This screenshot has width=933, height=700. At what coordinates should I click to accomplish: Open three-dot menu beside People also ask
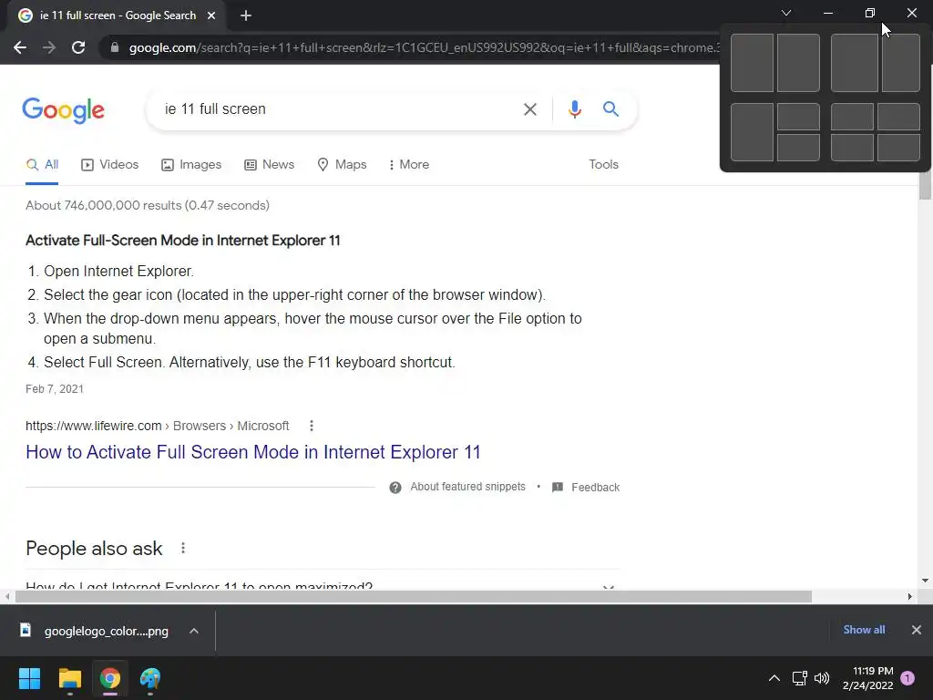click(x=182, y=548)
